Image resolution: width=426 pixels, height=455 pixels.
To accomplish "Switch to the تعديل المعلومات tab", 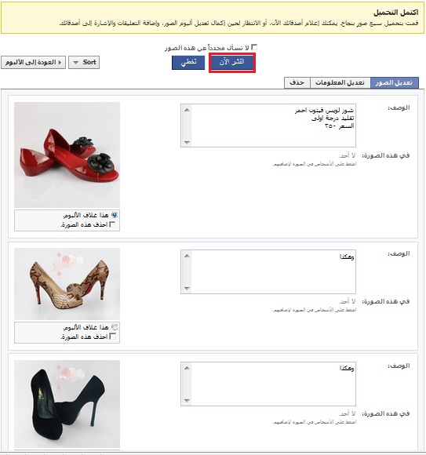I will coord(340,82).
